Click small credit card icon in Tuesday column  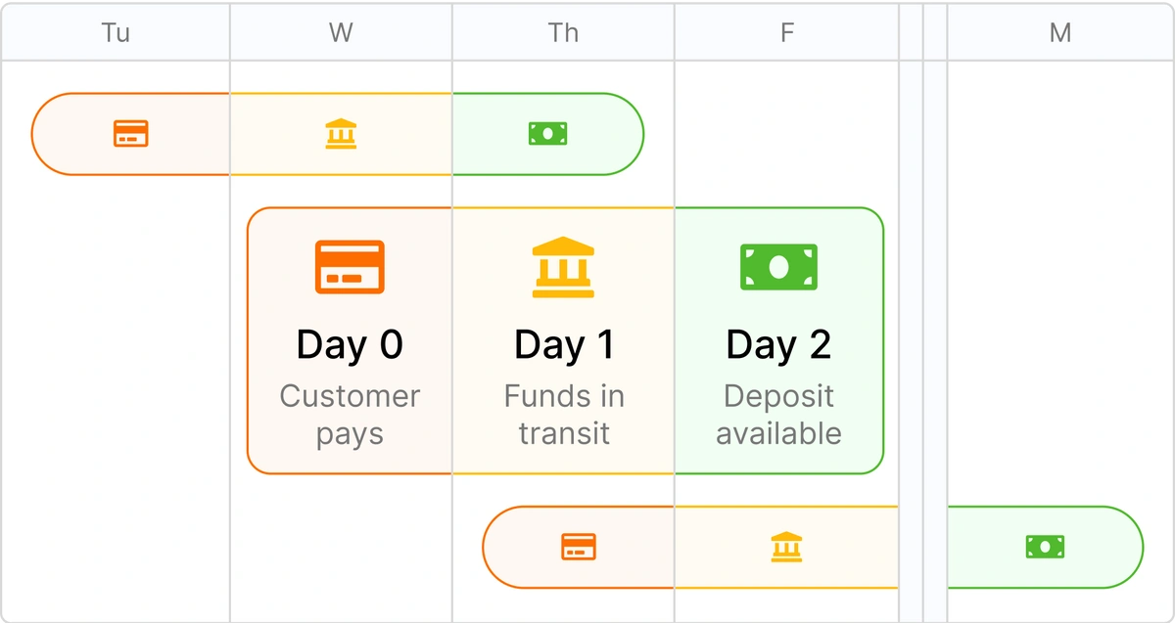point(130,134)
